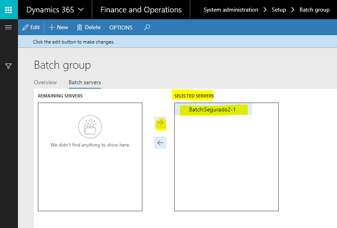The image size is (337, 228).
Task: Click the Delete trash icon
Action: tap(80, 27)
